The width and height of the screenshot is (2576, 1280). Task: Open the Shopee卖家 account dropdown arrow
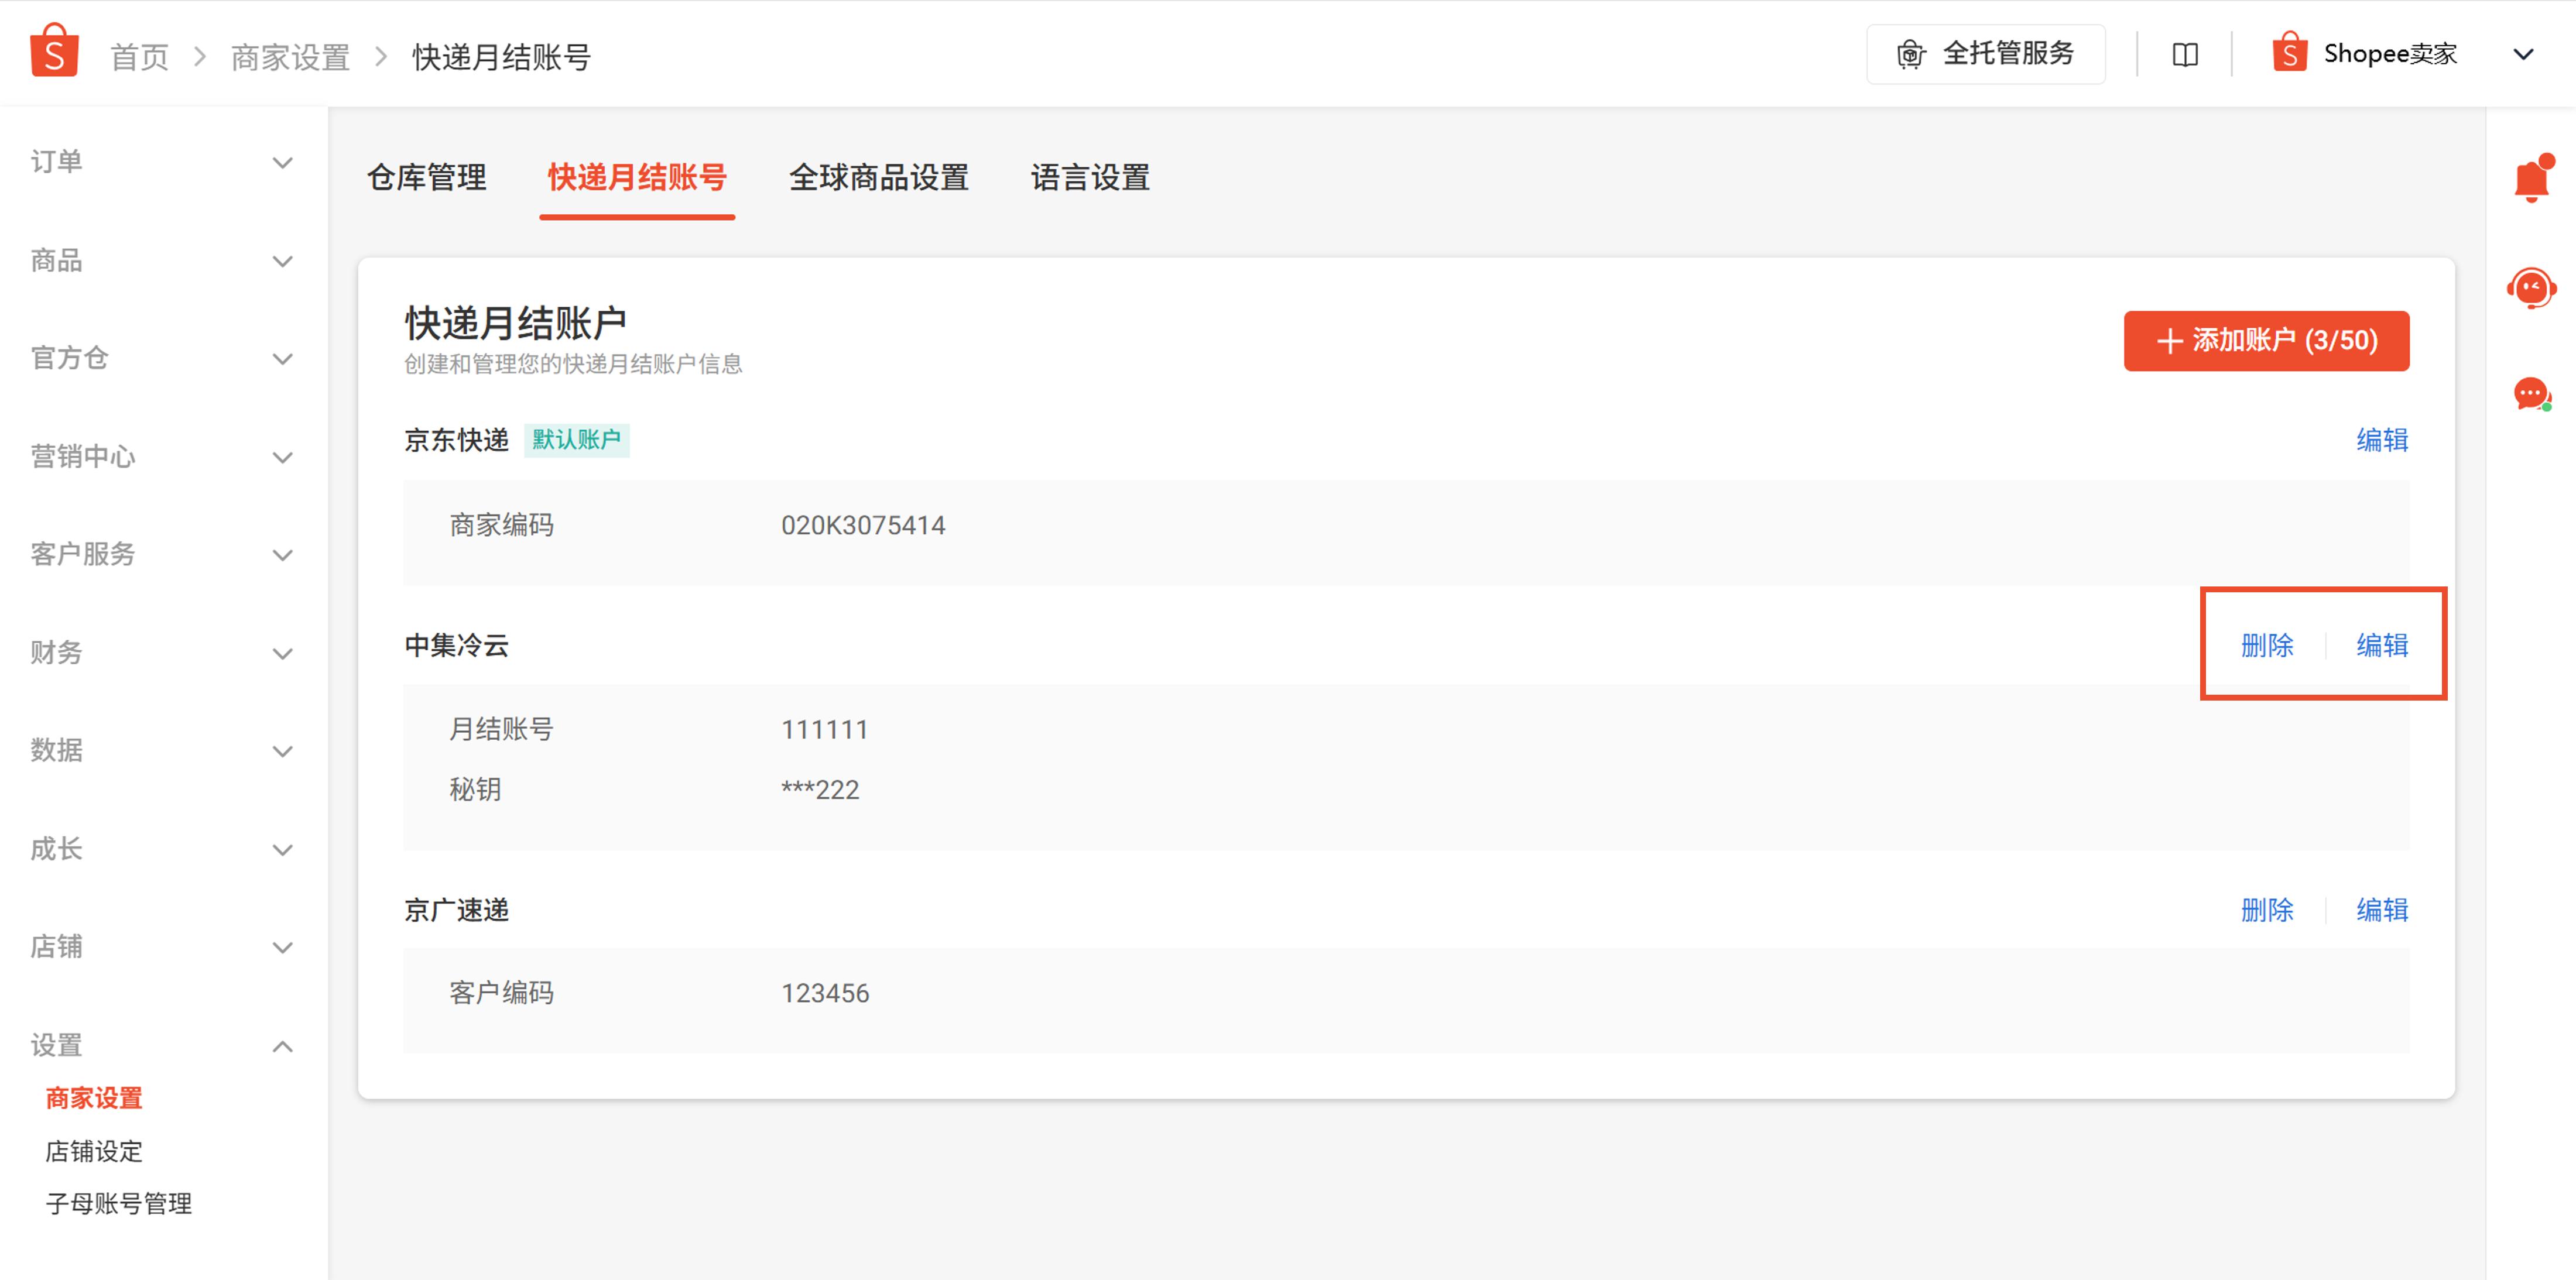pos(2523,54)
